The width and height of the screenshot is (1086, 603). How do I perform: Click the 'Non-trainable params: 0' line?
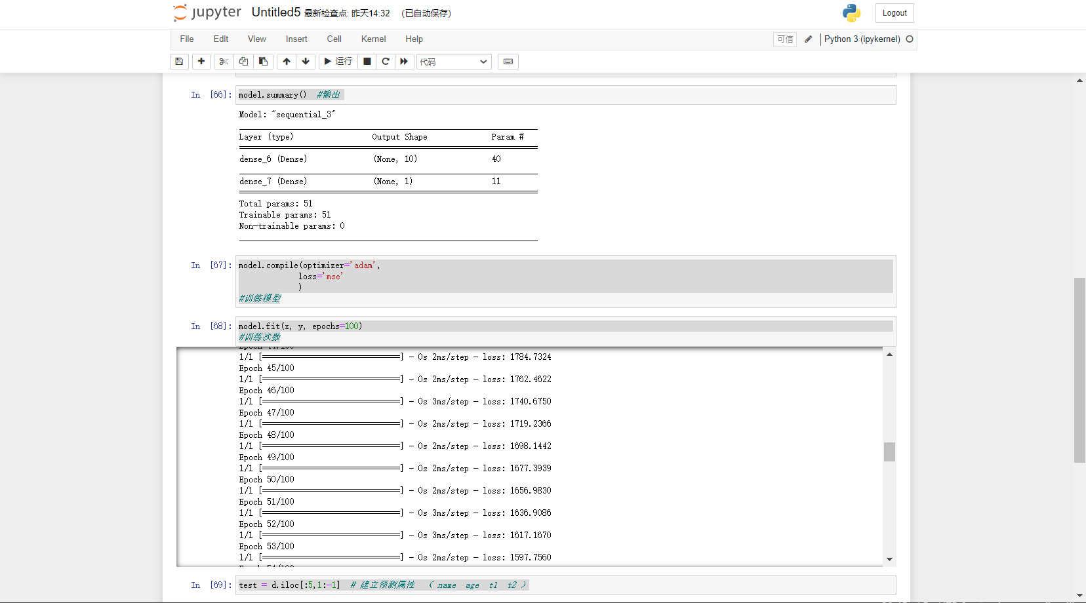click(292, 226)
